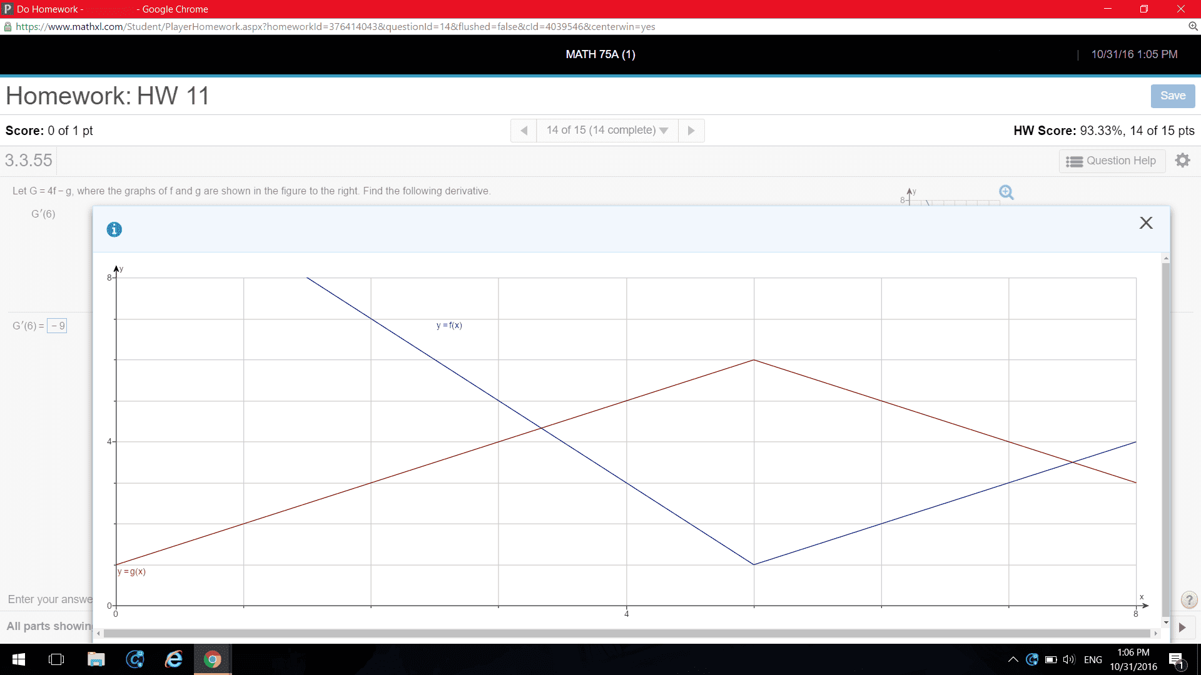Click the blue info icon in popup
Viewport: 1201px width, 675px height.
coord(114,229)
